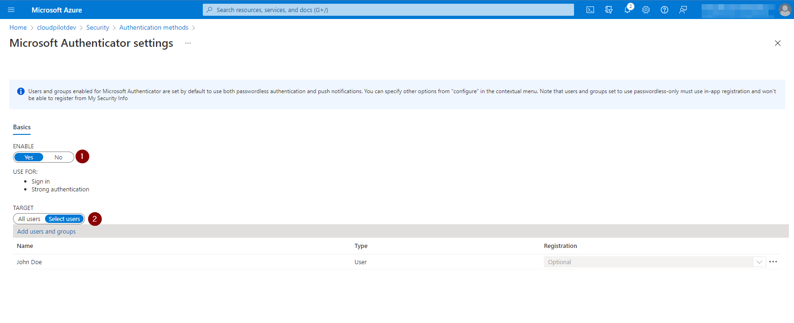
Task: Open the Help question mark
Action: pyautogui.click(x=665, y=10)
